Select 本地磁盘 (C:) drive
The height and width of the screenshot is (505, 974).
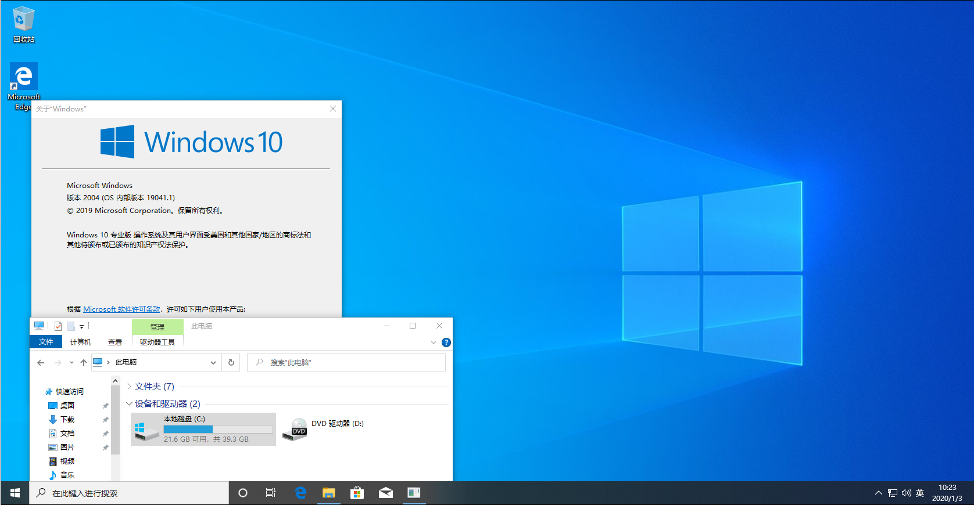click(x=203, y=429)
